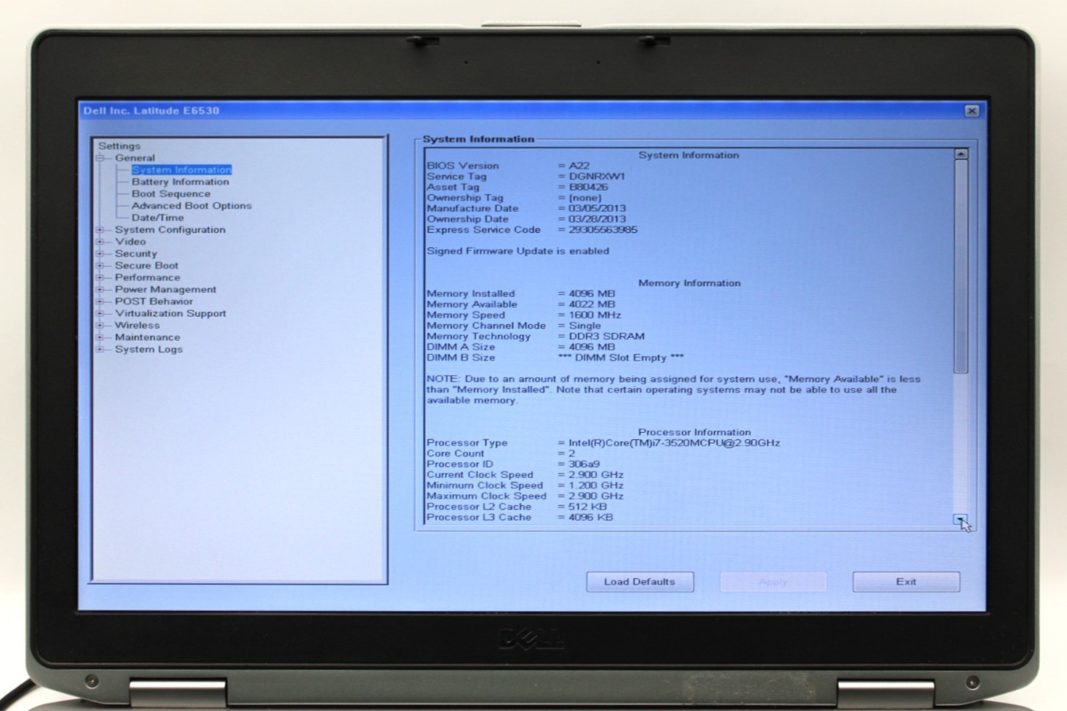The width and height of the screenshot is (1067, 711).
Task: Expand the Secure Boot node
Action: click(x=100, y=266)
